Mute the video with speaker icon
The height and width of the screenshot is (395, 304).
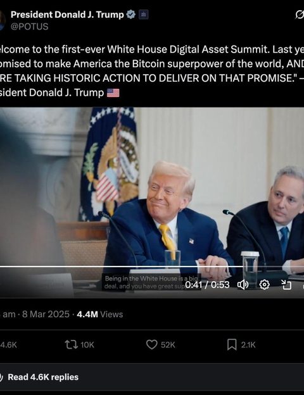243,285
